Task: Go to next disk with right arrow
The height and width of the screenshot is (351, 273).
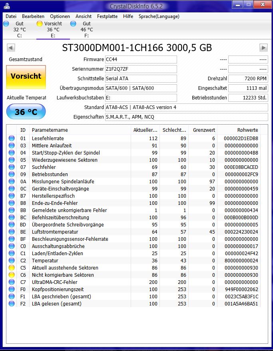Action: coord(263,48)
